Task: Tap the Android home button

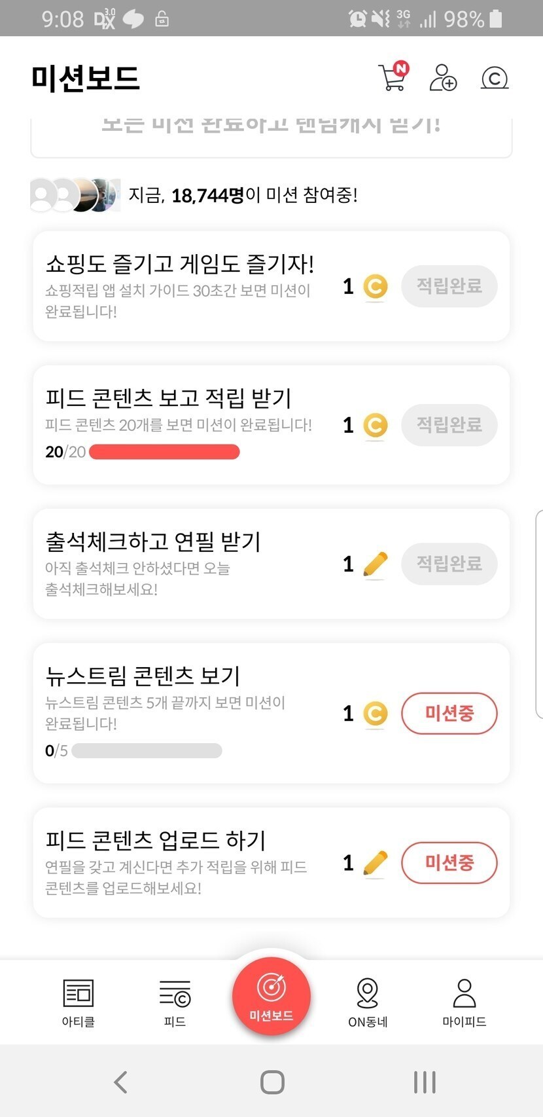Action: (x=272, y=1082)
